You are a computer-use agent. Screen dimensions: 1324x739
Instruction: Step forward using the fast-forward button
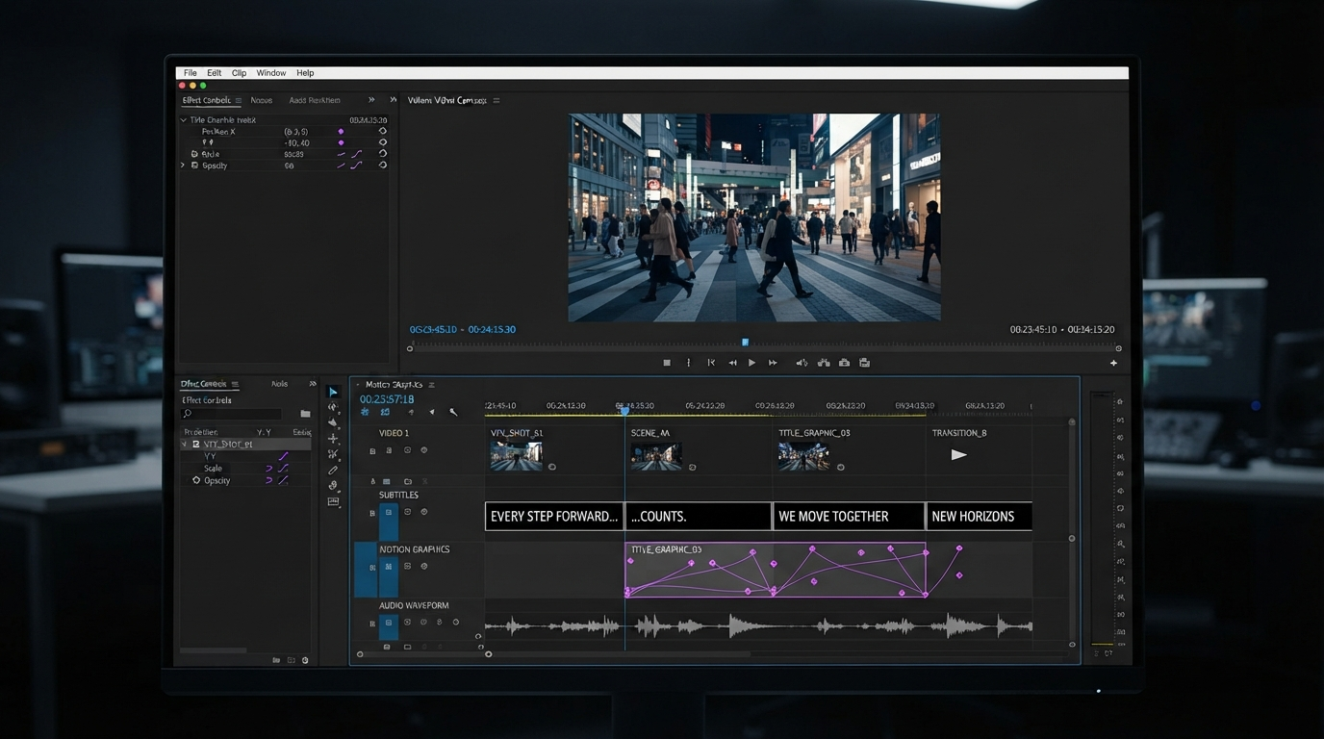pyautogui.click(x=773, y=363)
